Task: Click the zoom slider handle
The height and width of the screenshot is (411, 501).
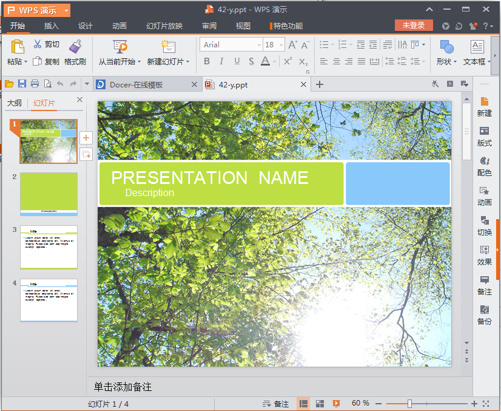Action: [409, 404]
